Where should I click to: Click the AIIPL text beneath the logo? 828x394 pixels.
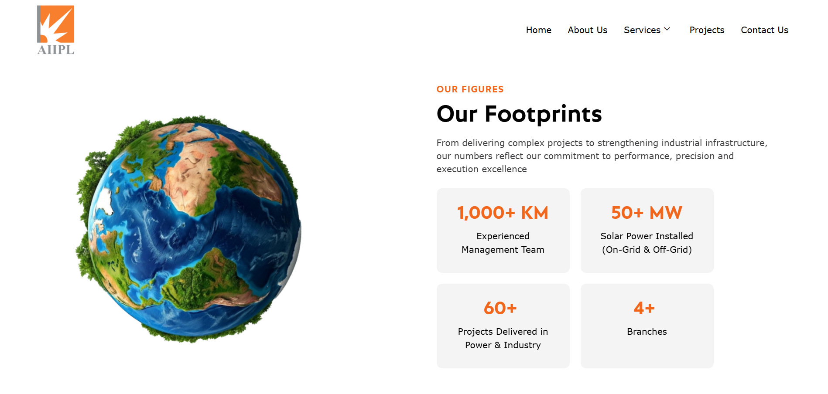pyautogui.click(x=56, y=50)
